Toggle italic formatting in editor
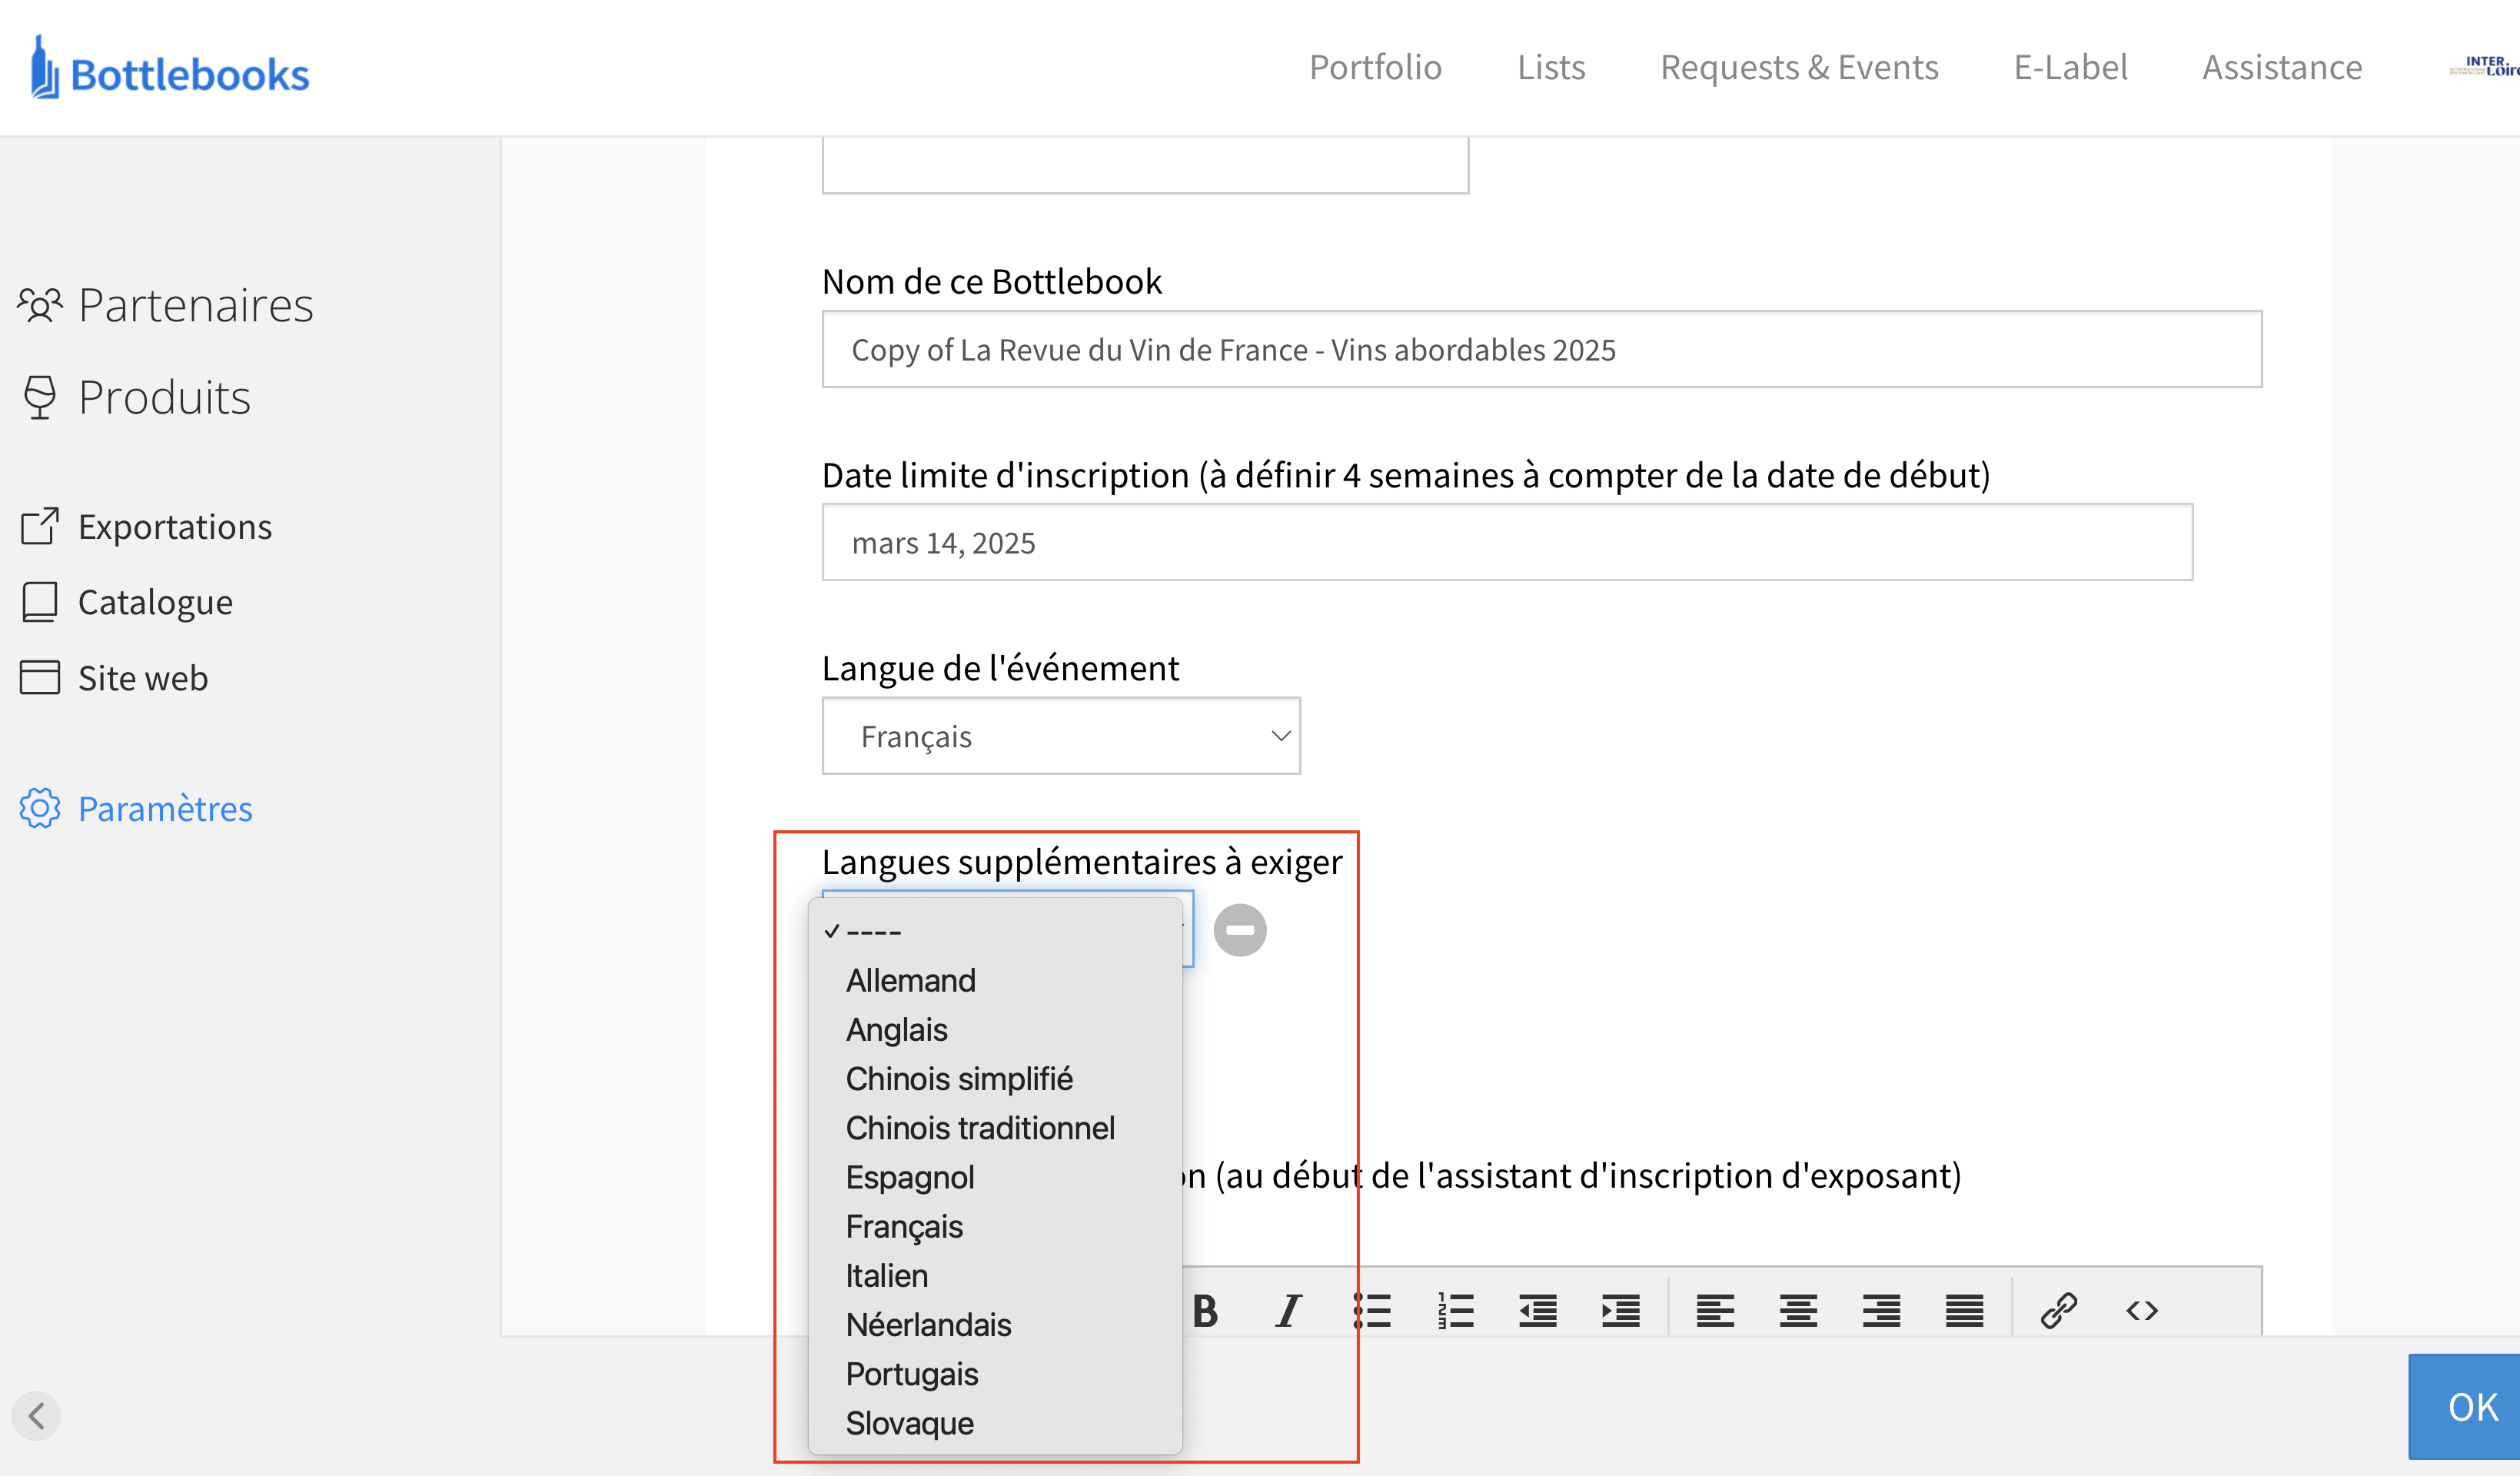Screen dimensions: 2520x1476 (x=1289, y=1310)
